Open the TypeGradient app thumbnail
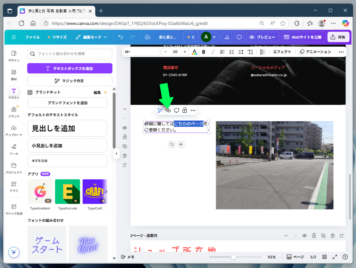Viewport: 356px width, 268px height. tap(40, 192)
